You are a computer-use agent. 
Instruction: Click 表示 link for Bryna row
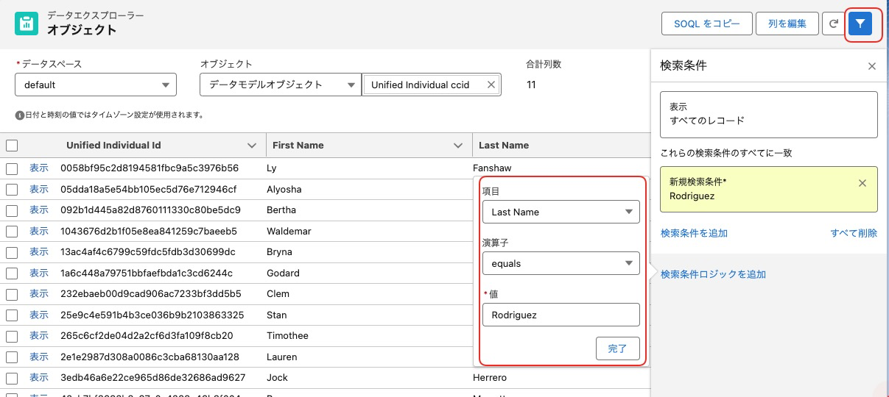coord(39,251)
